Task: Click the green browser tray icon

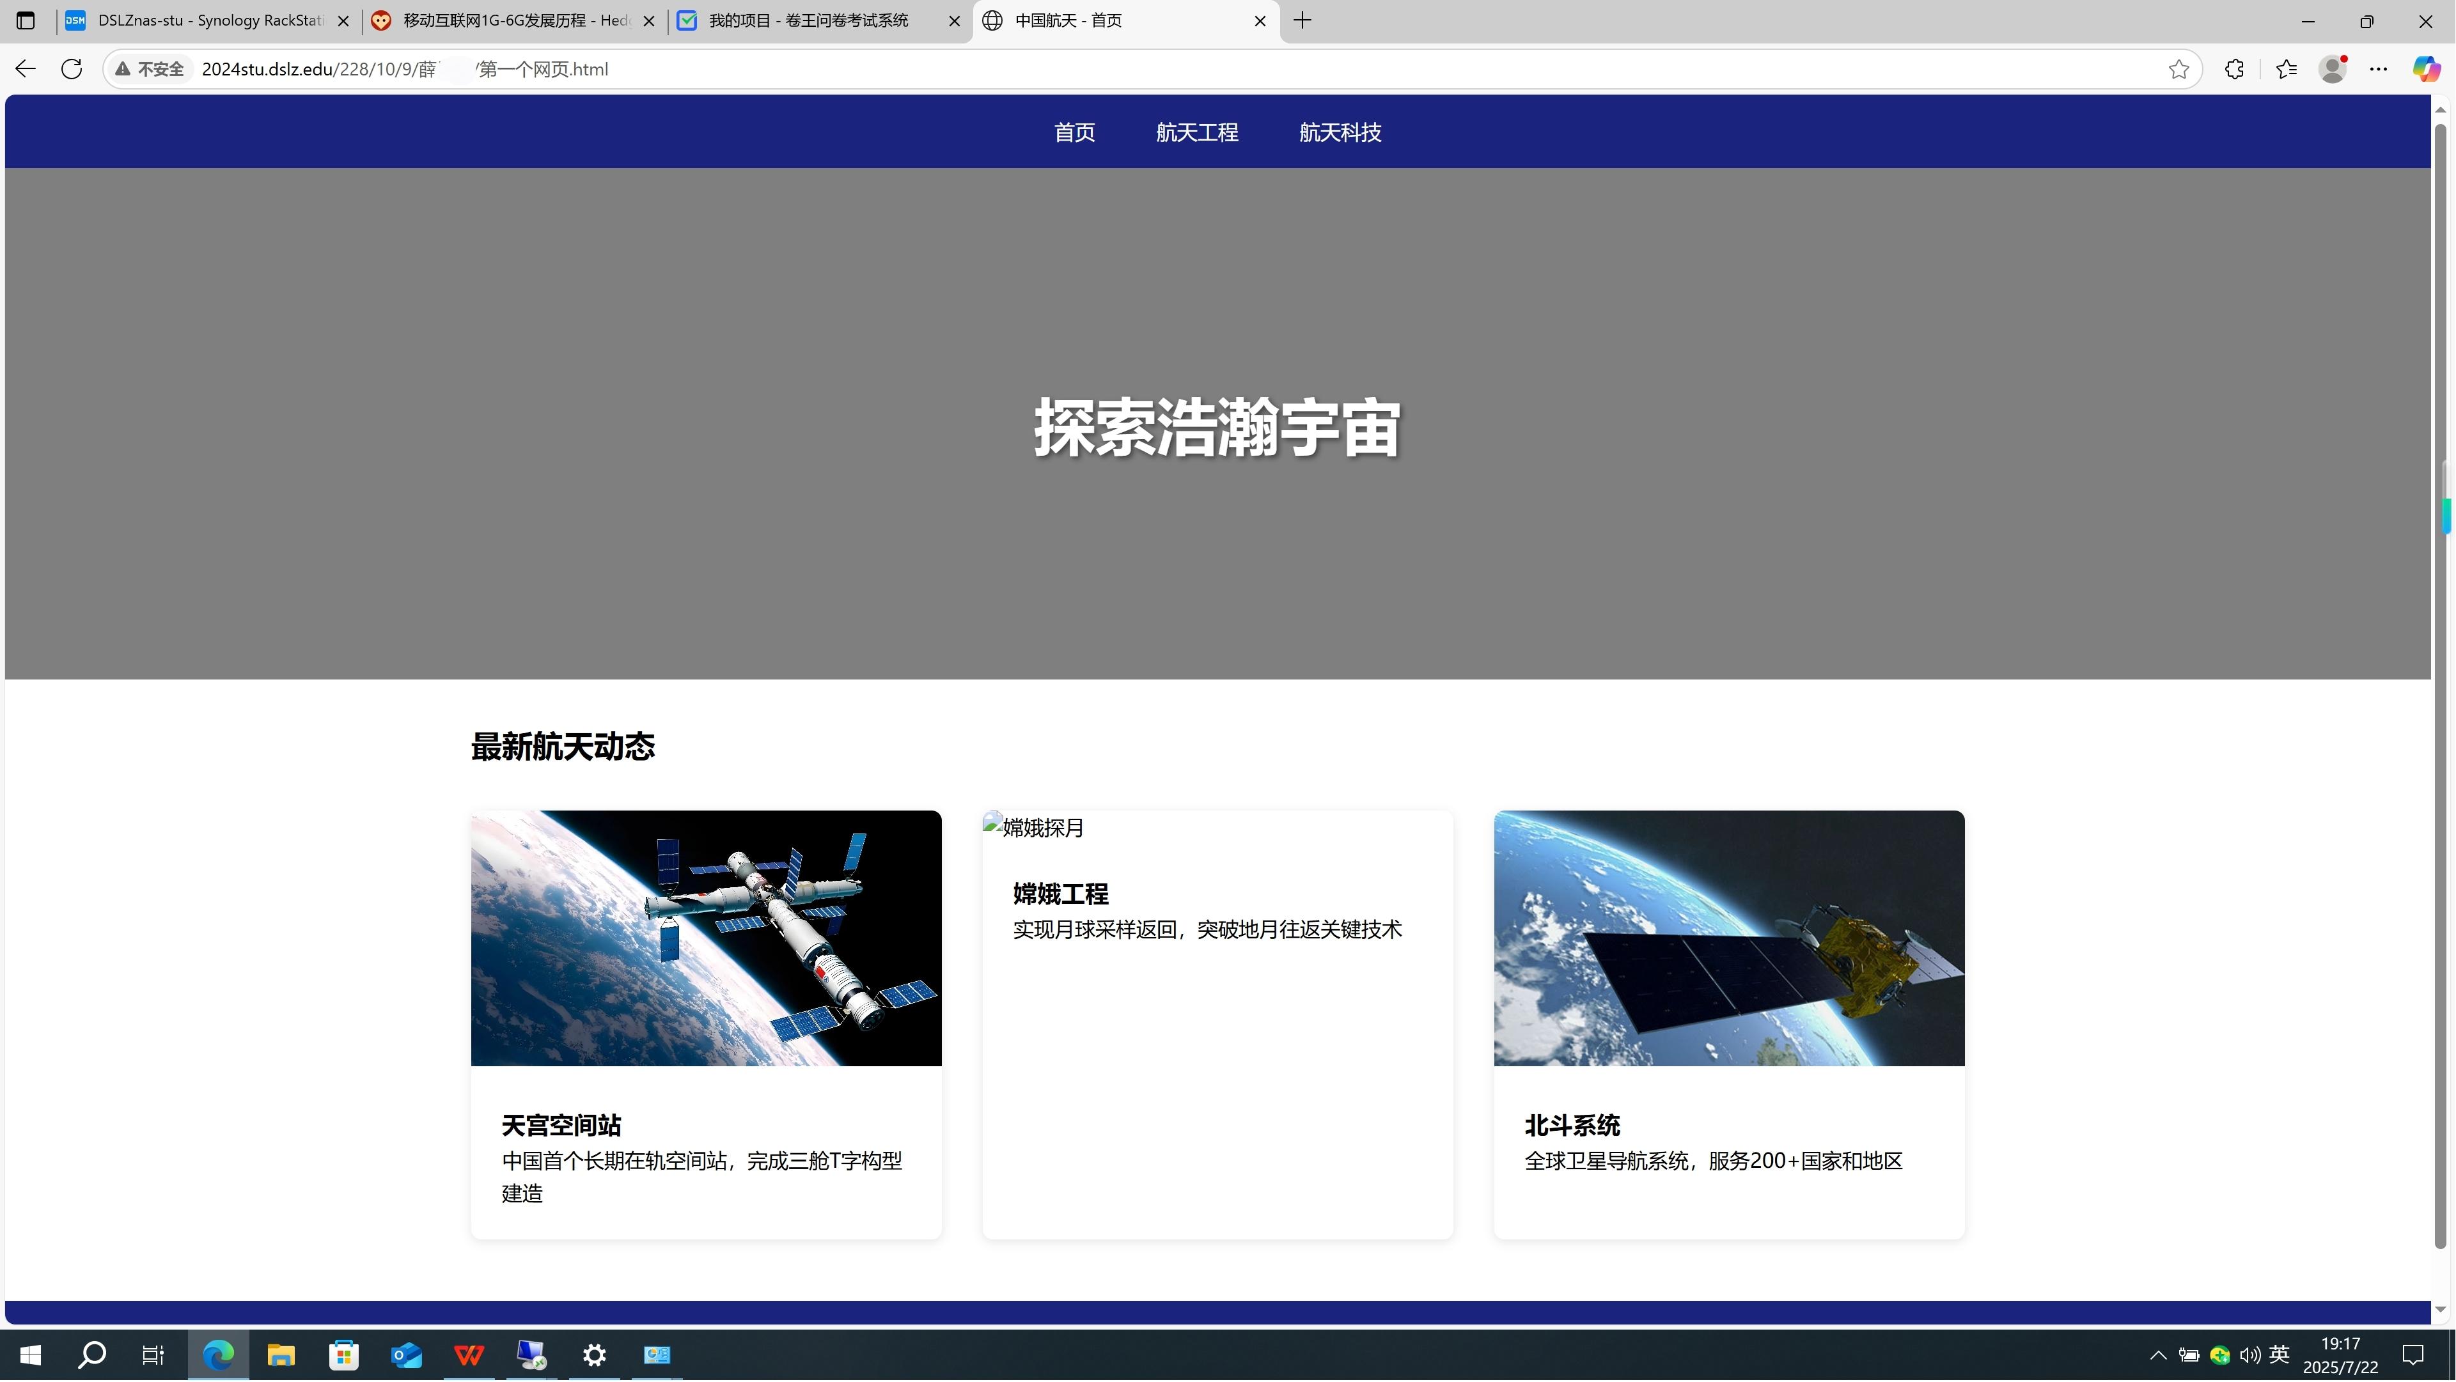Action: click(2219, 1355)
